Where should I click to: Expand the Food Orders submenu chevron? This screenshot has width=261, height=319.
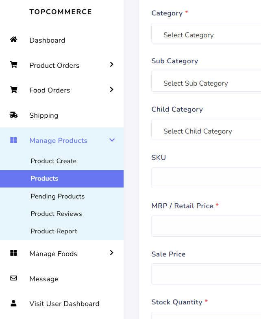click(x=111, y=90)
